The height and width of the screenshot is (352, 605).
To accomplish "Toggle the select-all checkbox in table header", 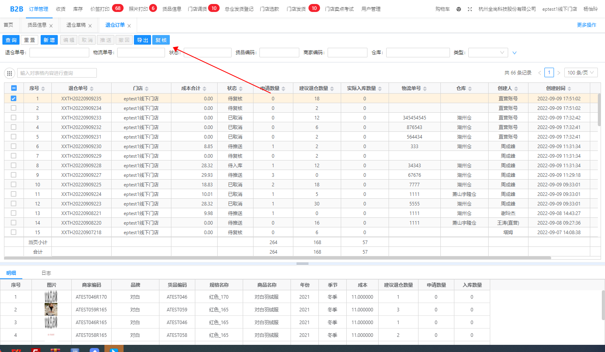I will pyautogui.click(x=14, y=88).
